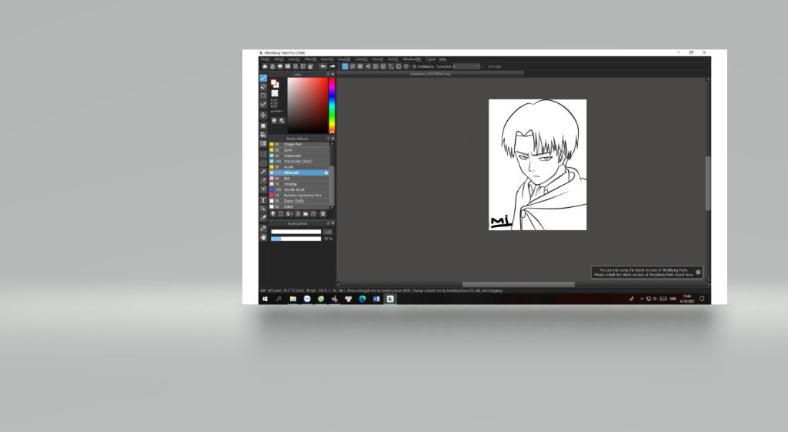Select the Watercolor (Wet) brush

pos(299,162)
